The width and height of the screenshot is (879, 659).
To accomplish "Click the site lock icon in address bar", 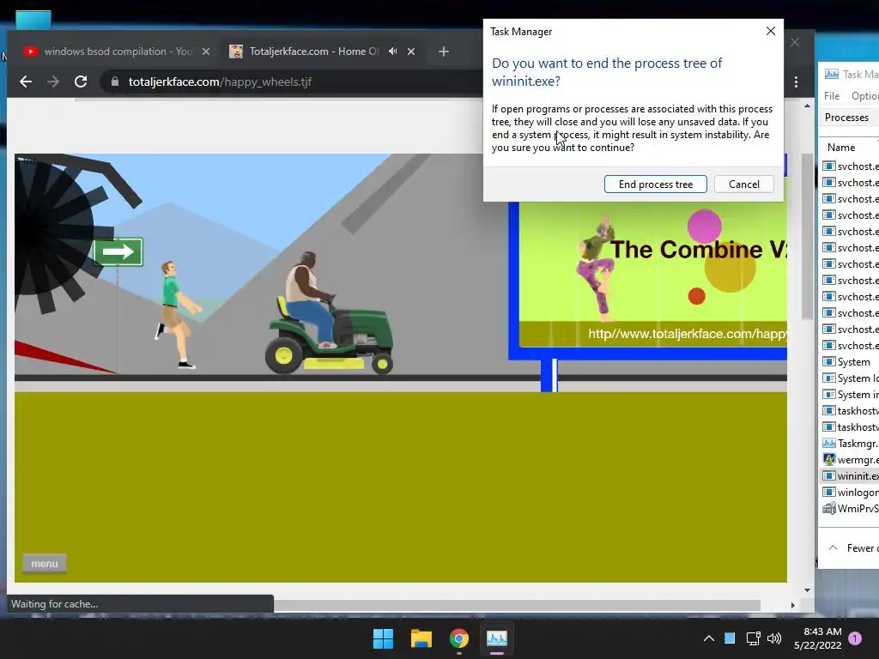I will click(115, 82).
